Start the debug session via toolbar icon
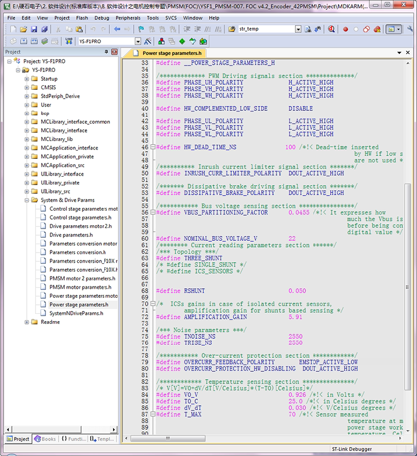 coord(332,29)
